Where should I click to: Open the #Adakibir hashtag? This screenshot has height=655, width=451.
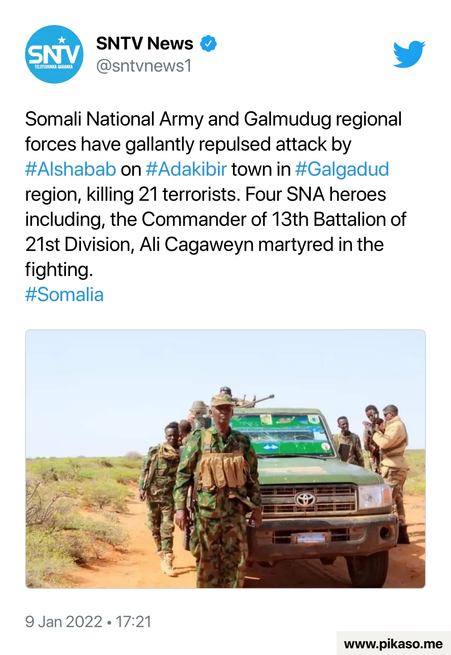pos(186,169)
